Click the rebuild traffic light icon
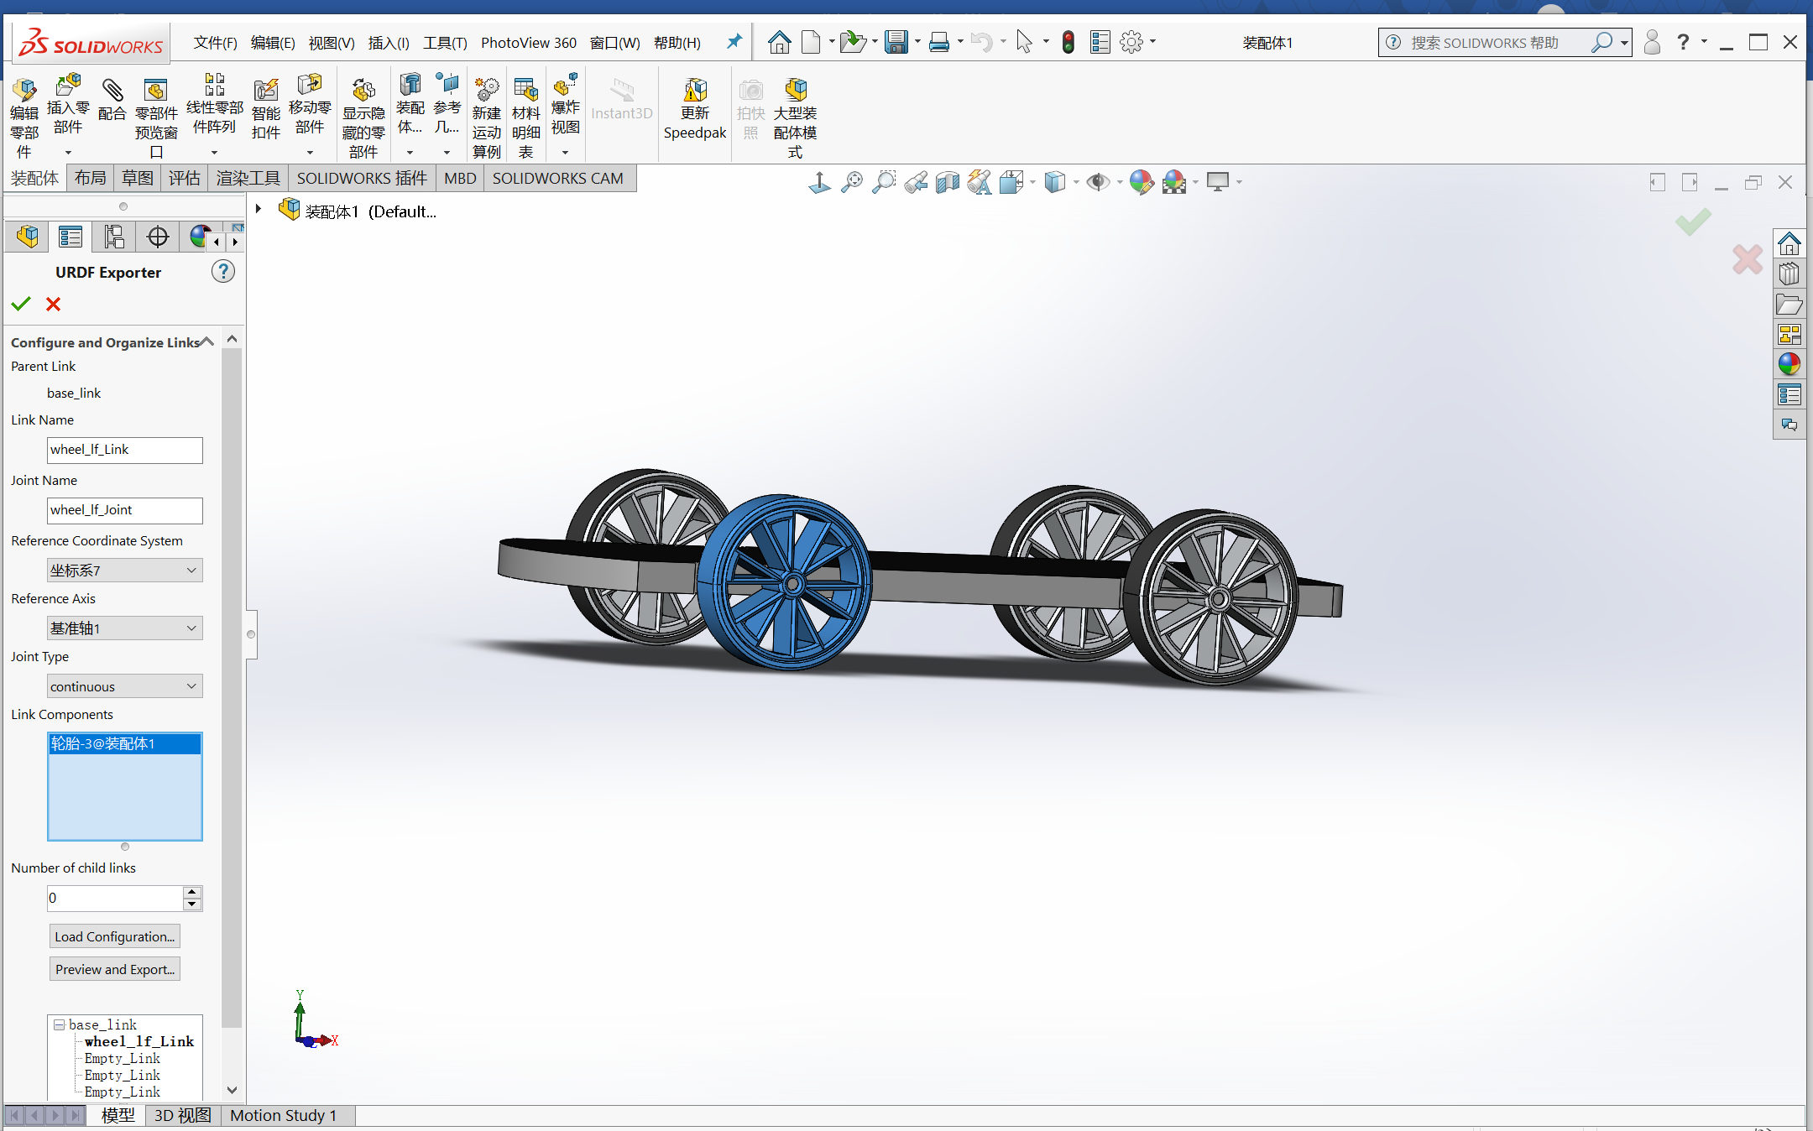Image resolution: width=1813 pixels, height=1131 pixels. click(1068, 42)
